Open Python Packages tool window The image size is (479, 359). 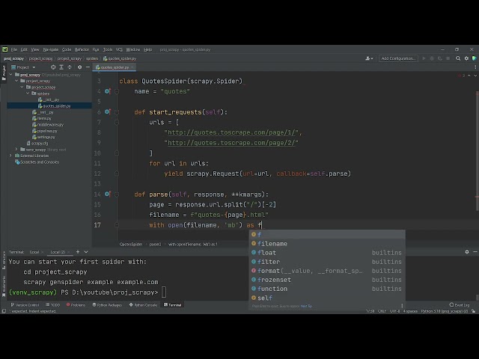(107, 304)
